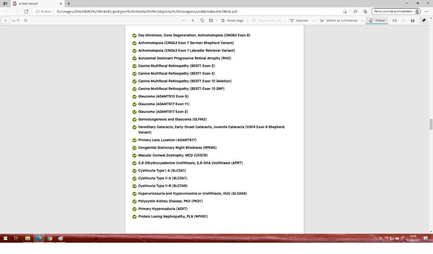Rotate the PDF page

pyautogui.click(x=202, y=20)
